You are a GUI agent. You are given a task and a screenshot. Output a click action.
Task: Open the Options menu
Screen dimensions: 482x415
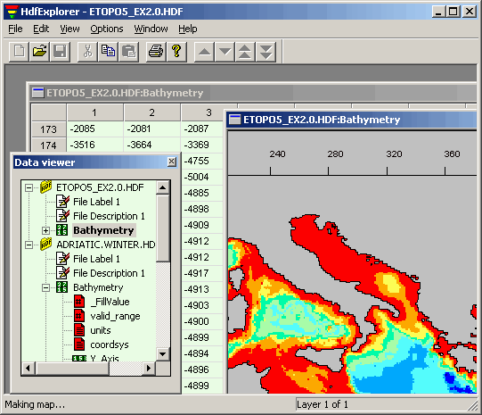(107, 29)
